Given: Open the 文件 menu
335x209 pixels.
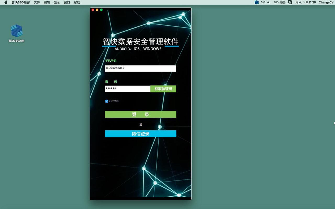Looking at the screenshot, I should [x=37, y=2].
